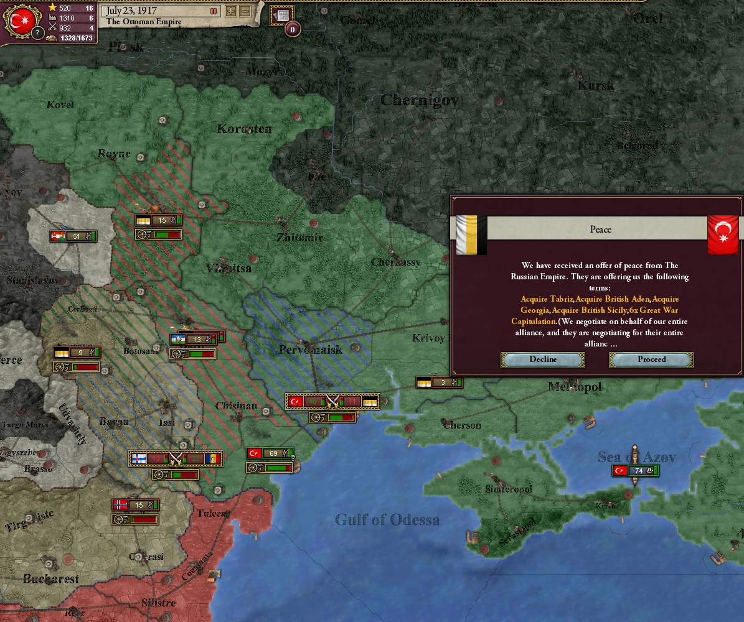Toggle the red pause button by the date

click(x=214, y=11)
